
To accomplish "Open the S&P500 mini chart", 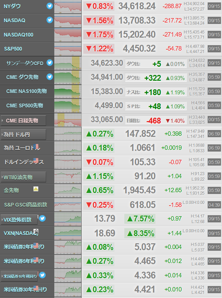I will click(x=68, y=50).
